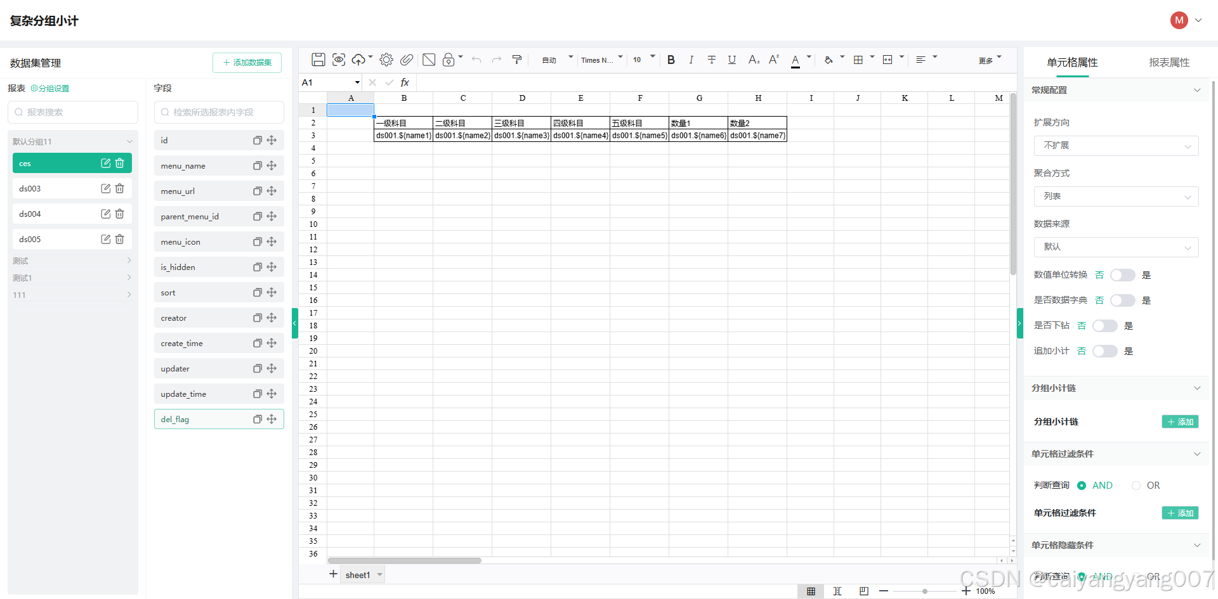Image resolution: width=1218 pixels, height=599 pixels.
Task: Click the diagonal slash cell icon
Action: (429, 60)
